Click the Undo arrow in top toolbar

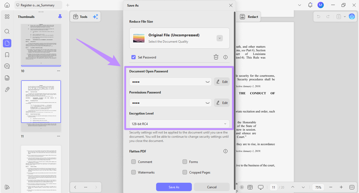319,17
